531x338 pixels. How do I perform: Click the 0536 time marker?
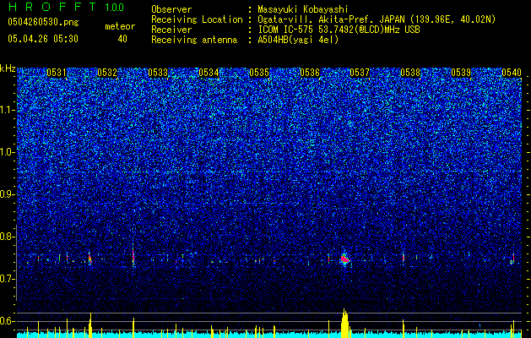(310, 73)
